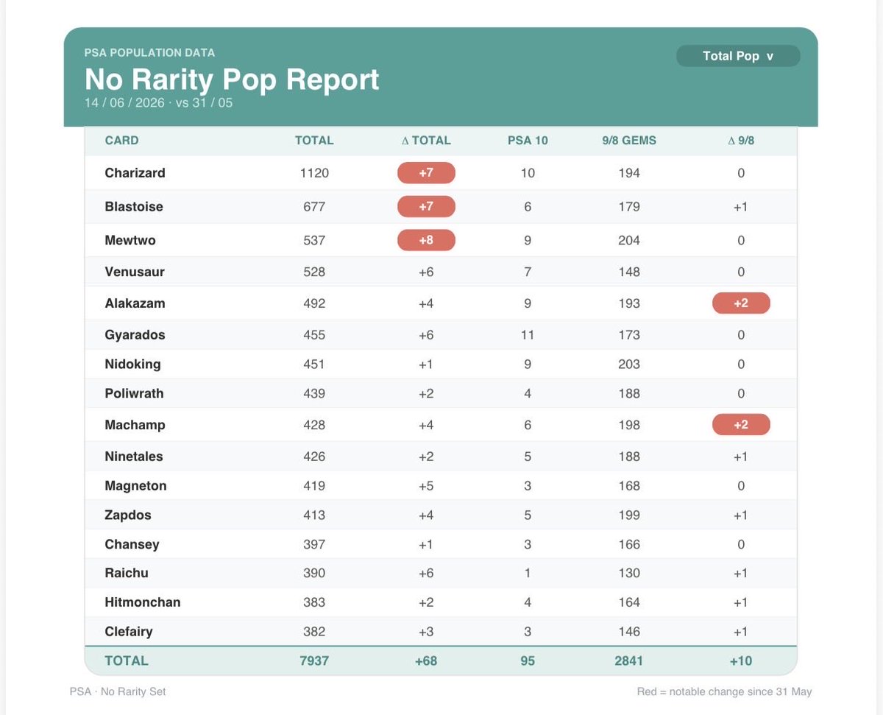Click Machamp's red +2 badge
This screenshot has width=883, height=715.
[741, 425]
